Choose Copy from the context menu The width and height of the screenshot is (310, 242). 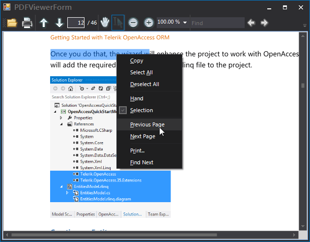[149, 61]
